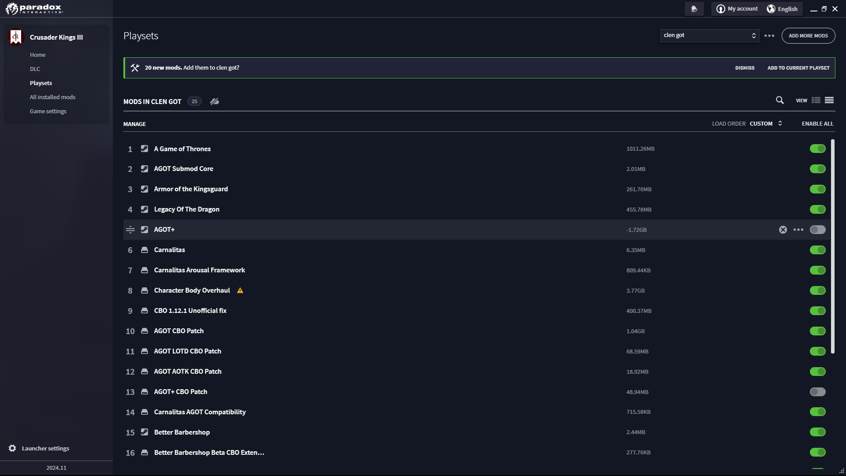The image size is (846, 476).
Task: Select Playsets in the sidebar
Action: pyautogui.click(x=41, y=83)
